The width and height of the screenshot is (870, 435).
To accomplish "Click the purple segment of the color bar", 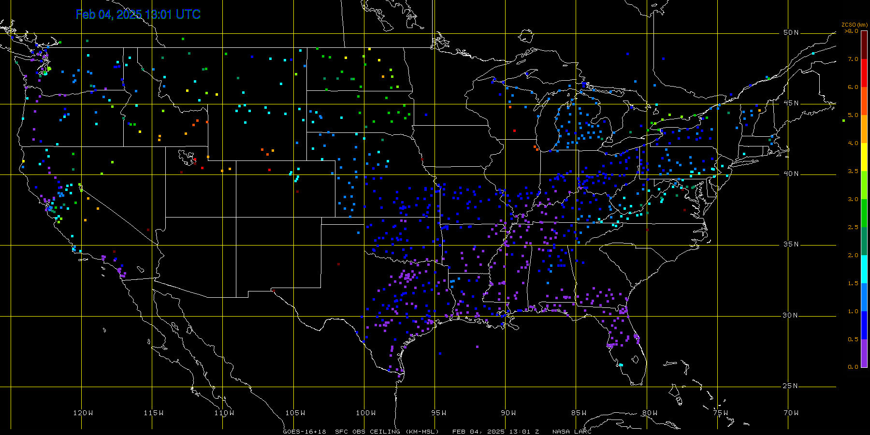I will tap(864, 353).
